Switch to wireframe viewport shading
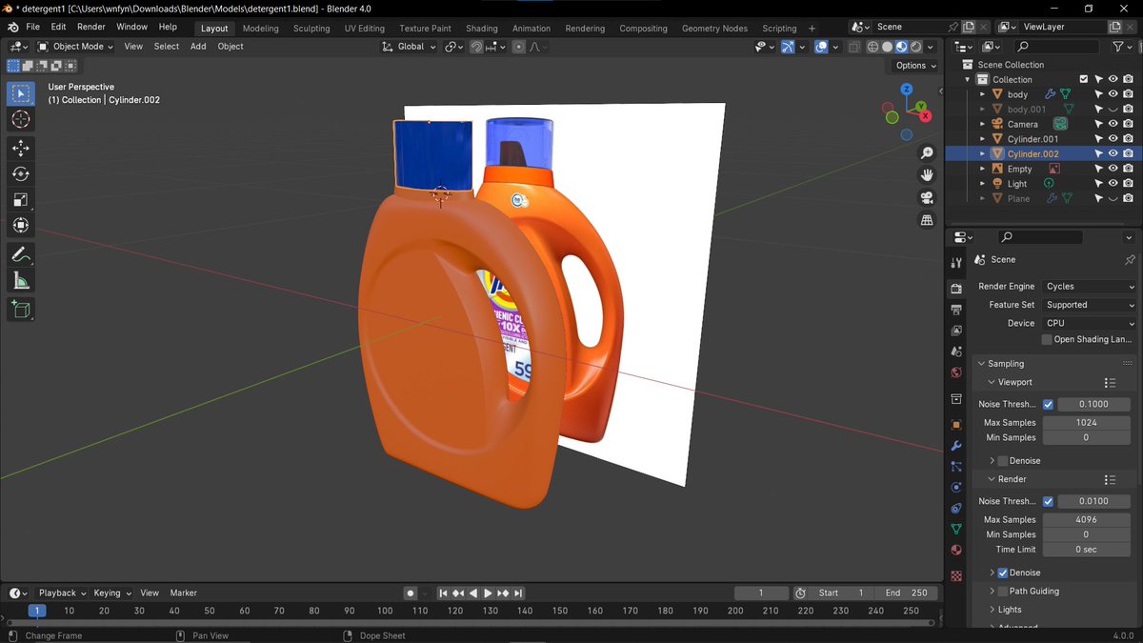 click(x=872, y=46)
